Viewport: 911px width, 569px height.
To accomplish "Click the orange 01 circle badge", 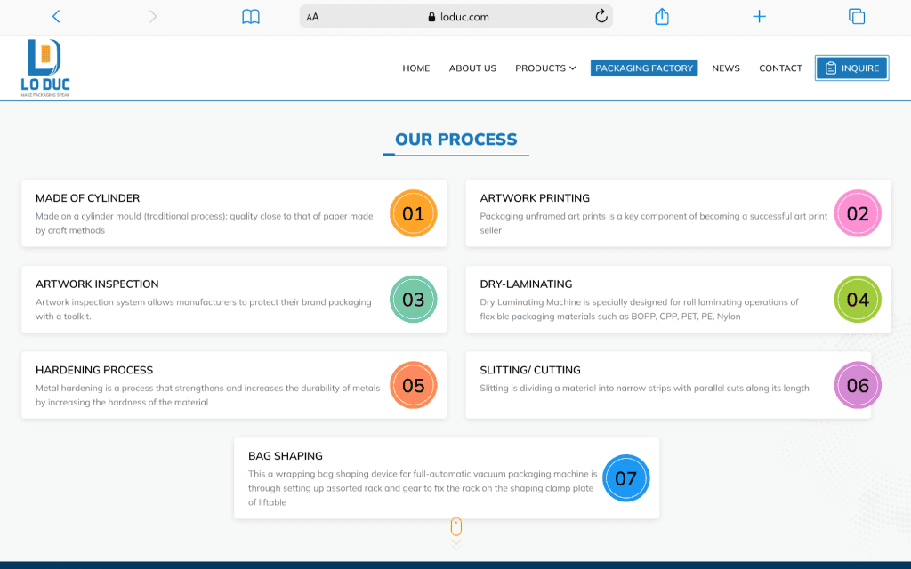I will coord(413,213).
